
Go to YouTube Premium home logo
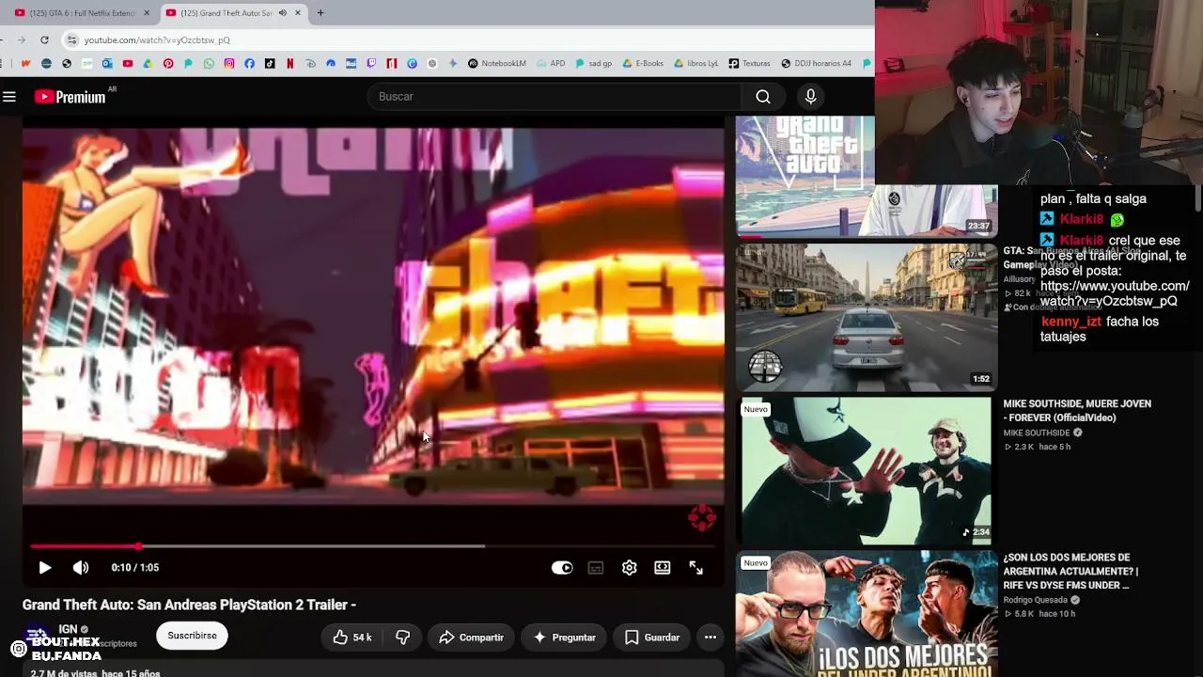(71, 97)
